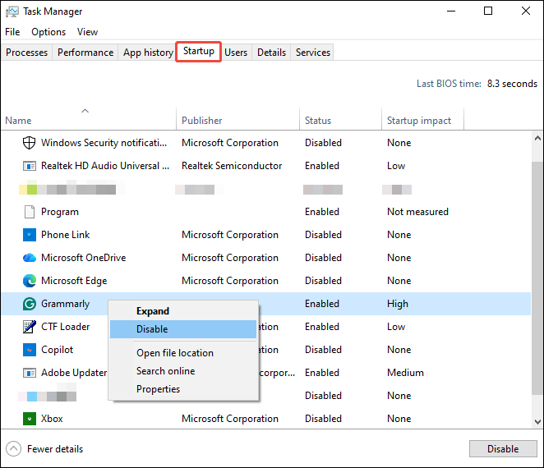
Task: Click the blank Program file icon
Action: pyautogui.click(x=30, y=212)
